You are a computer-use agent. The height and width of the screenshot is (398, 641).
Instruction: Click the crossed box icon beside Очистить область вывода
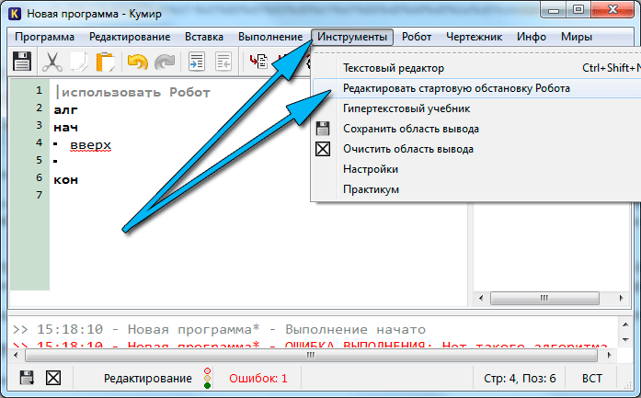click(323, 149)
